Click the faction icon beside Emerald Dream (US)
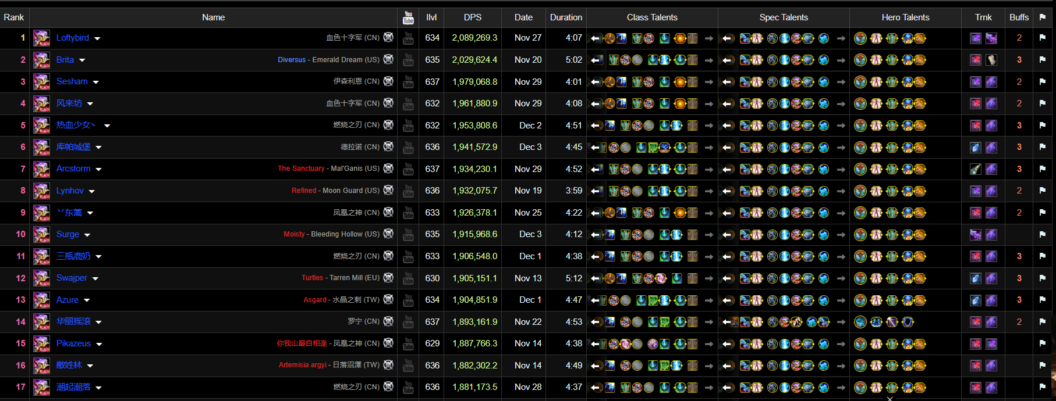This screenshot has width=1056, height=401. [x=388, y=59]
